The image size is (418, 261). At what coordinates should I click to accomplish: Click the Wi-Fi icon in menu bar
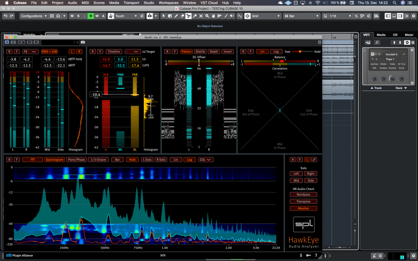[318, 3]
